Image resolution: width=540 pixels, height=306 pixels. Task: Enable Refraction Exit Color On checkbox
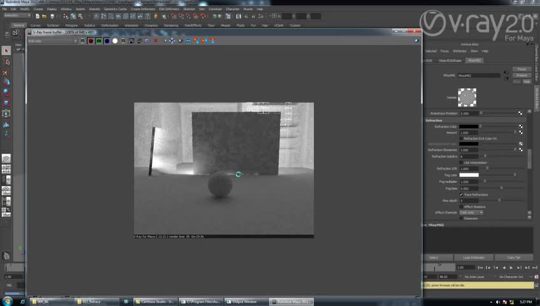click(x=461, y=138)
